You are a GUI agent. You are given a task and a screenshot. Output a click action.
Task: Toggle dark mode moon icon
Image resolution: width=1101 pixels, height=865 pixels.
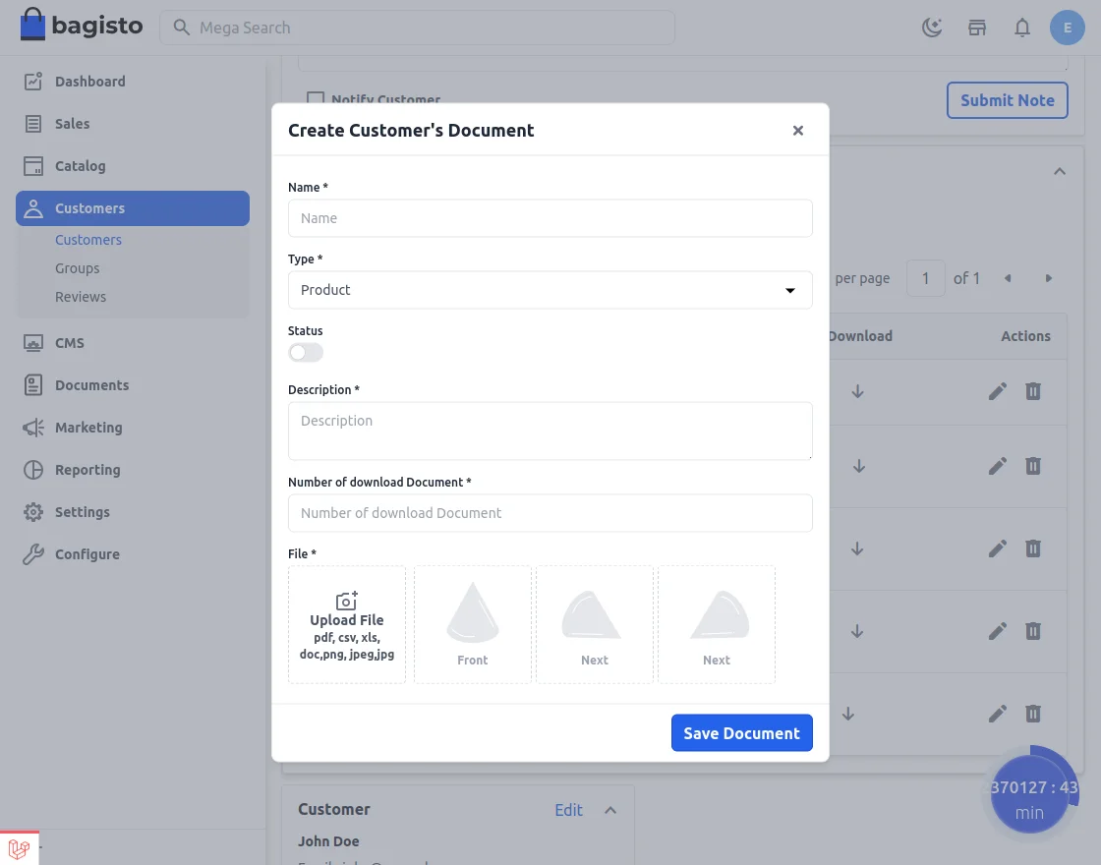tap(932, 28)
